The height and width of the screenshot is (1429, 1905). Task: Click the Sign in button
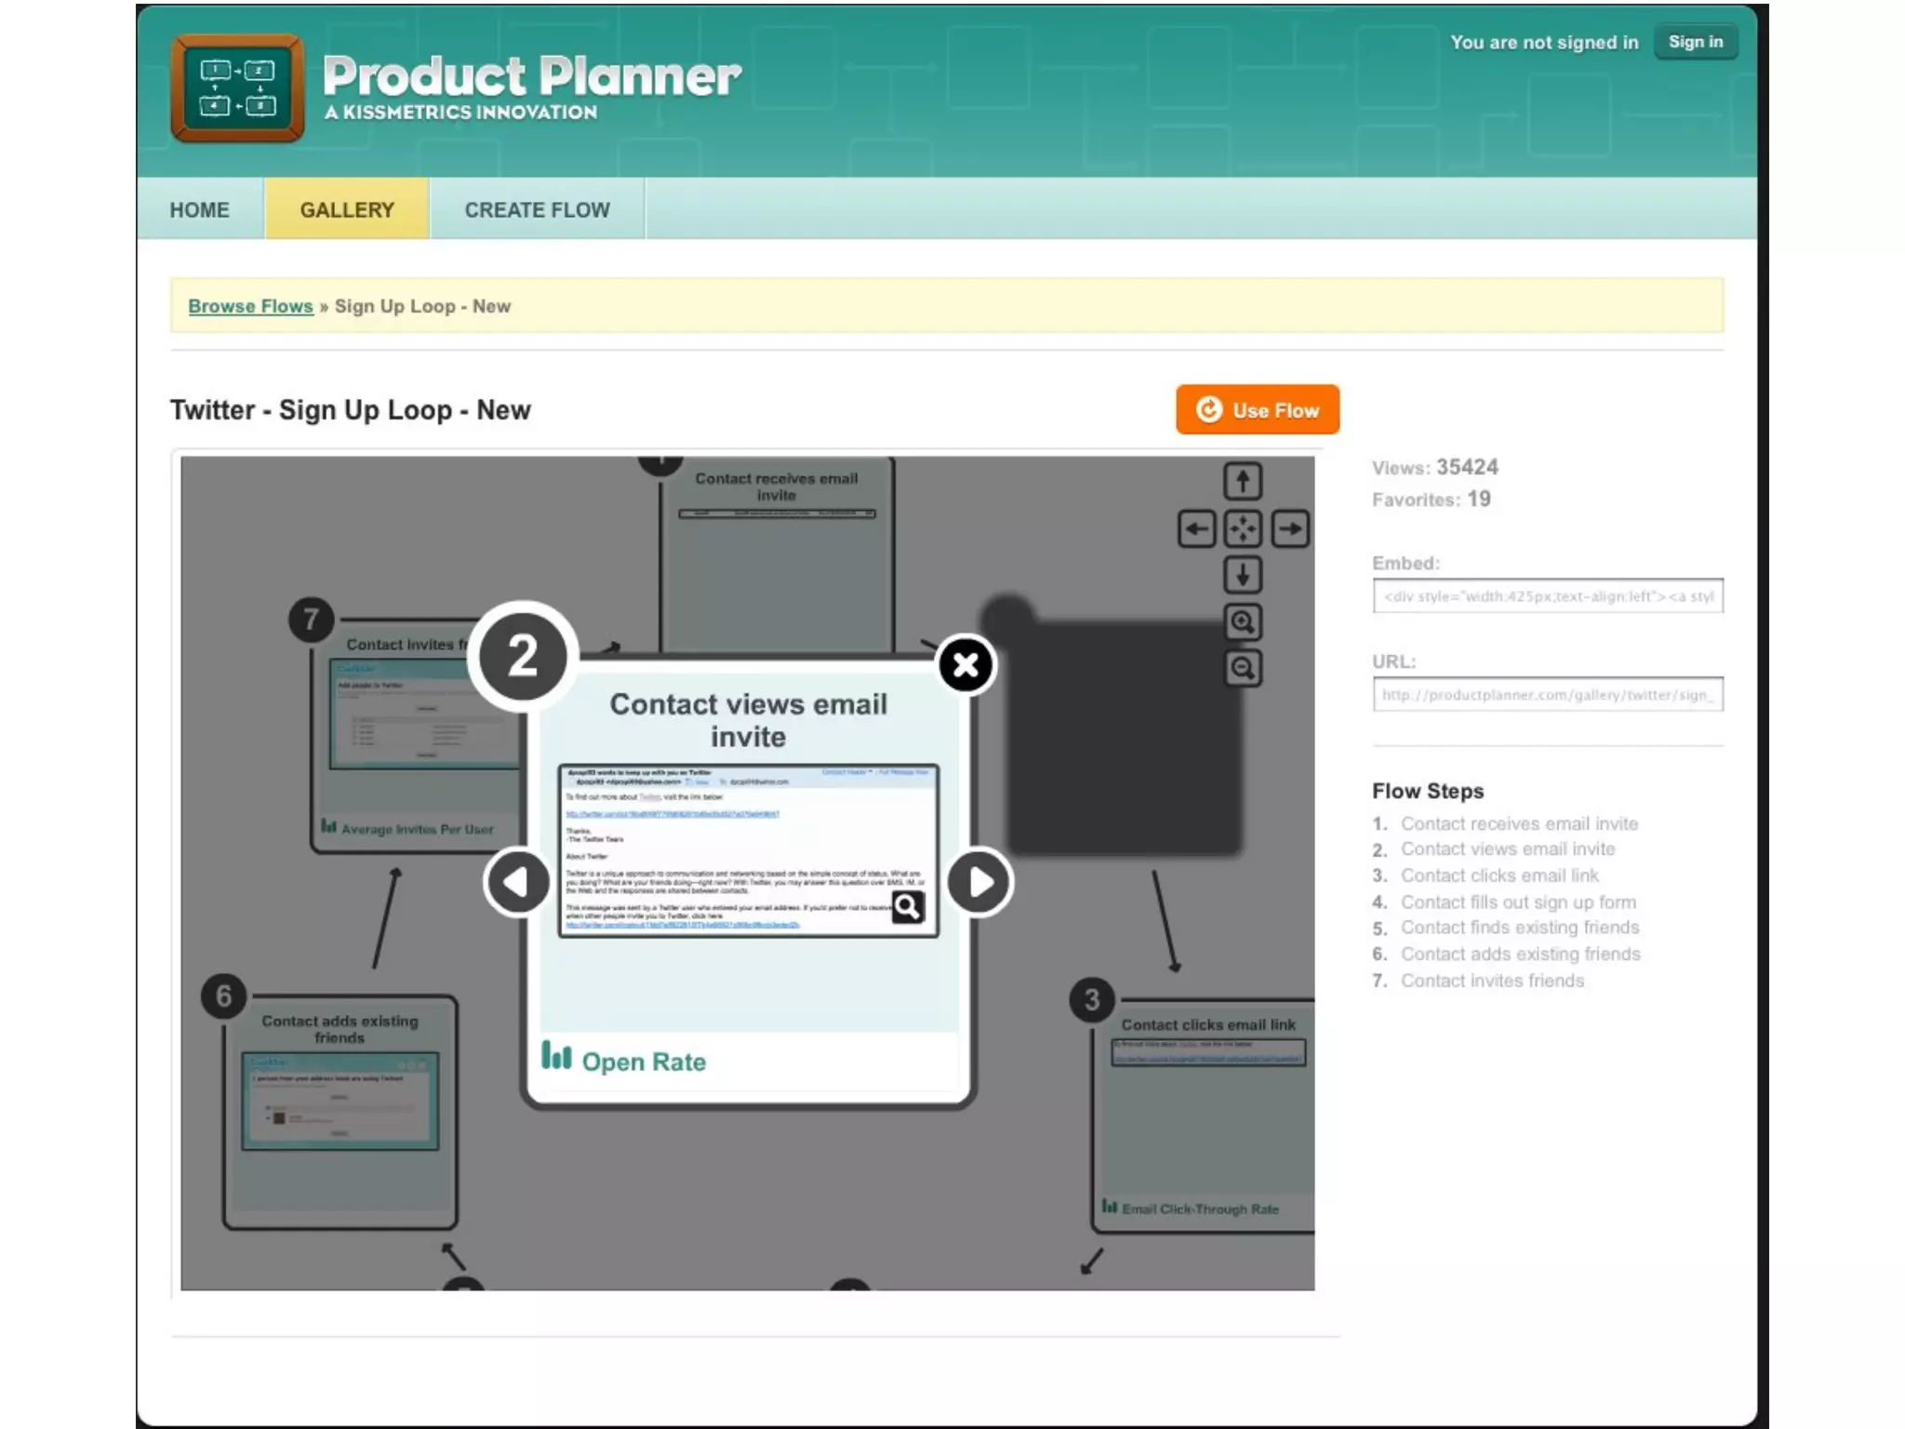pos(1695,42)
